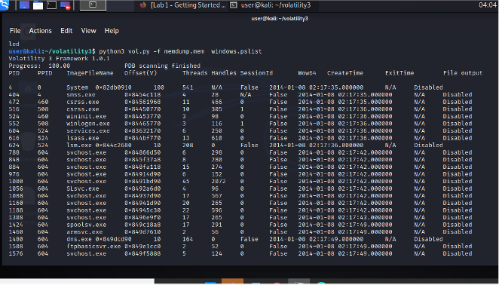The width and height of the screenshot is (499, 285).
Task: Click services.exe process name
Action: pos(88,131)
